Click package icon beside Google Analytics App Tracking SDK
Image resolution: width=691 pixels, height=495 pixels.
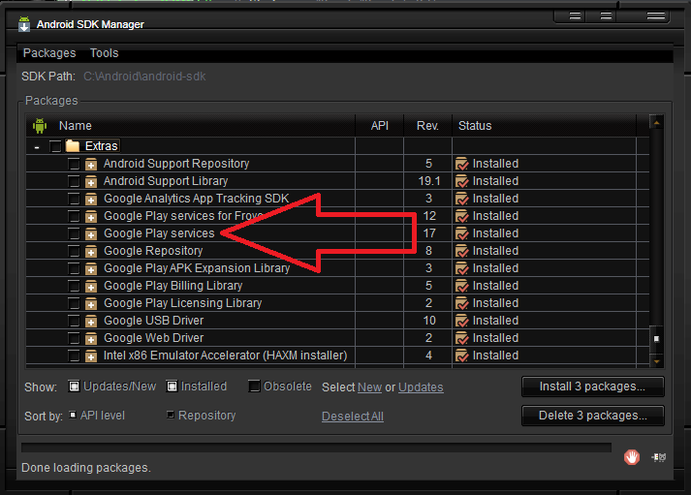[91, 199]
